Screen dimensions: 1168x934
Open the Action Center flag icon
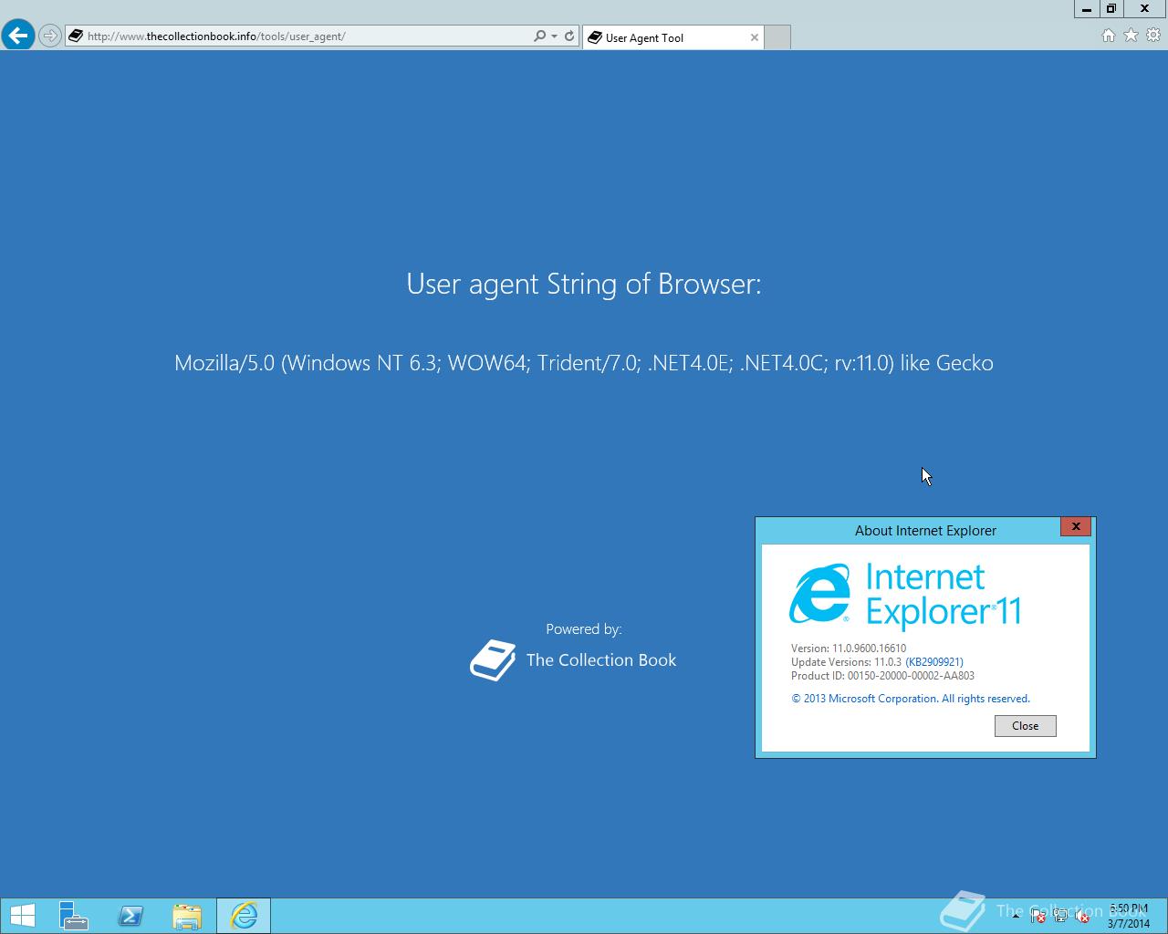[x=1038, y=917]
